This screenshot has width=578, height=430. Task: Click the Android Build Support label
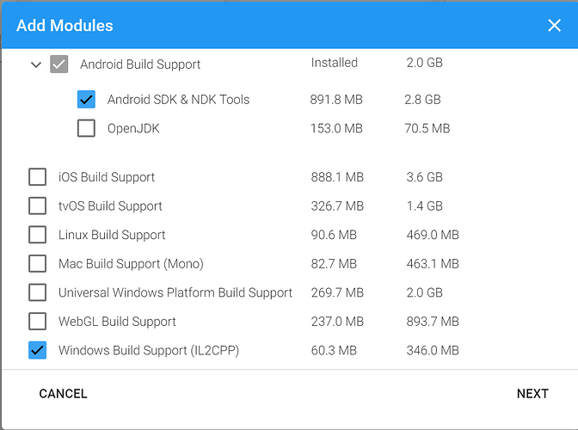(x=140, y=64)
